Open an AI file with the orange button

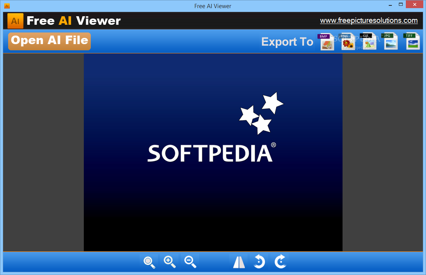49,41
